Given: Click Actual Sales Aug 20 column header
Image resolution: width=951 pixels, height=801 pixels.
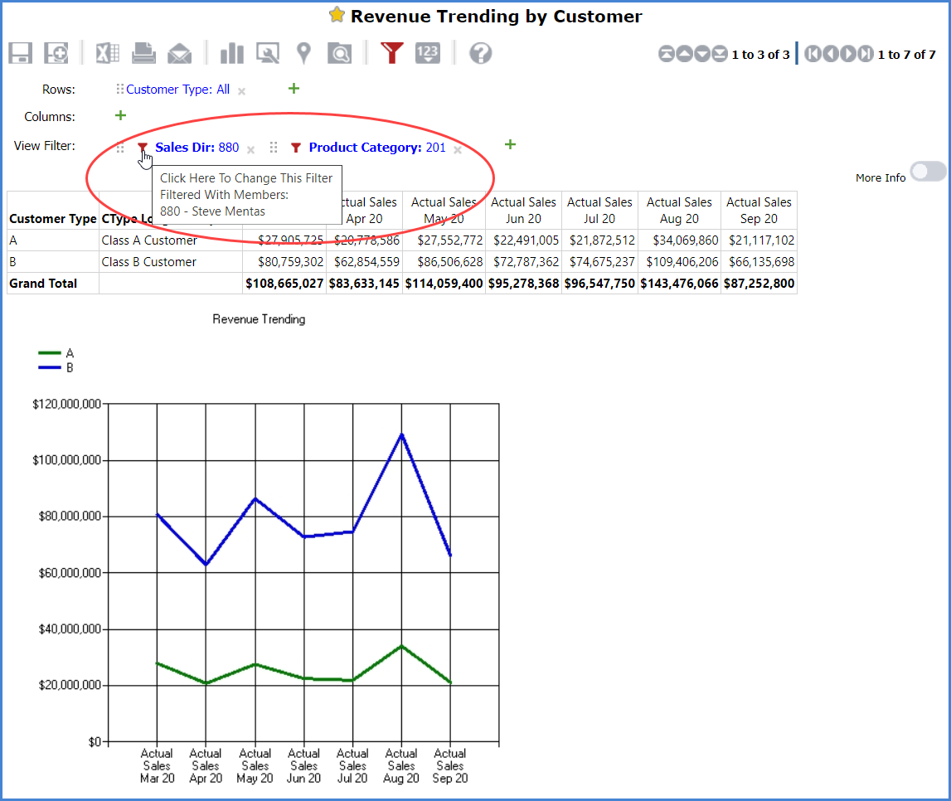Looking at the screenshot, I should click(x=679, y=211).
